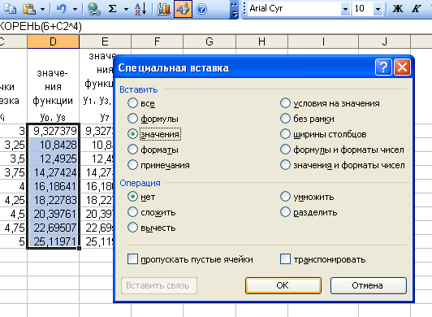This screenshot has width=432, height=317.
Task: Open the font name dropdown list
Action: click(x=345, y=9)
